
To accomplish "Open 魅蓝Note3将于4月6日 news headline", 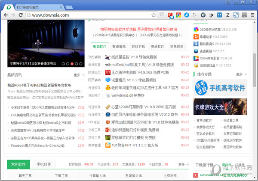I will click(x=39, y=85).
